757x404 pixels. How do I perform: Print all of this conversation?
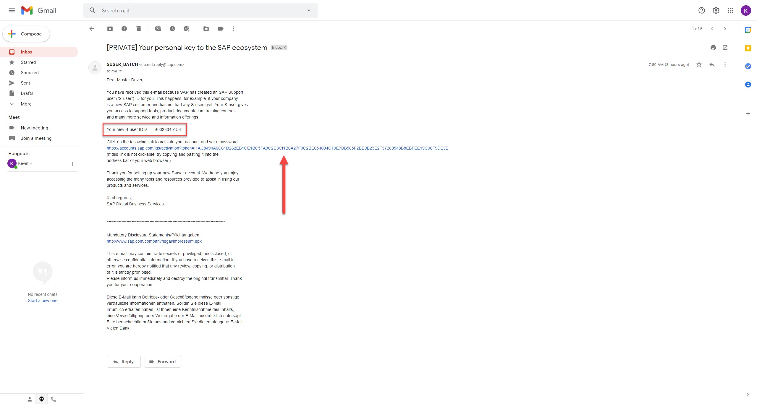tap(713, 48)
